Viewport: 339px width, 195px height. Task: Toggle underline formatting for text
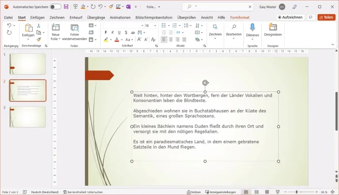[119, 32]
